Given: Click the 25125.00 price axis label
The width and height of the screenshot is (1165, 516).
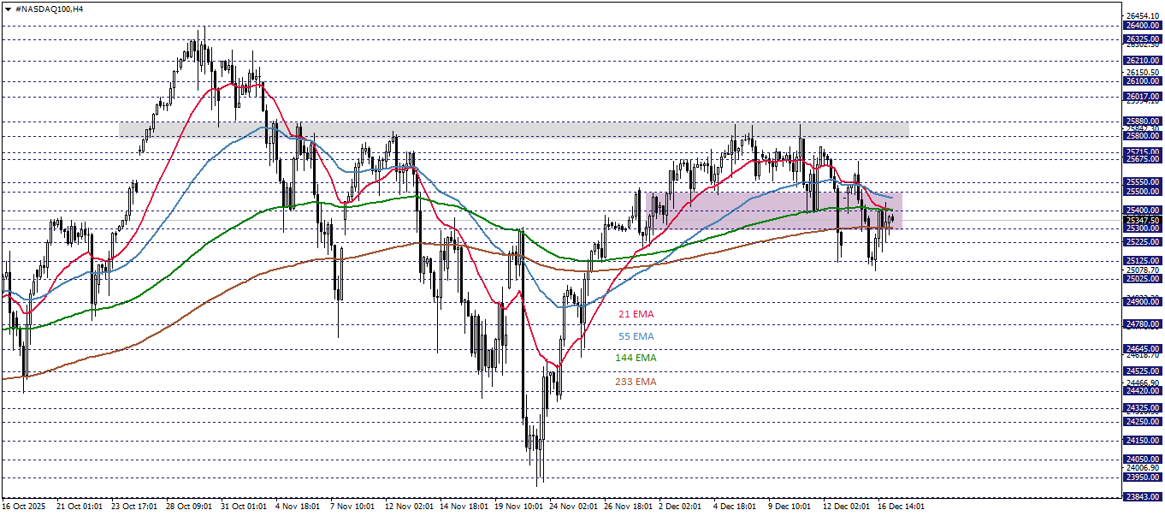Looking at the screenshot, I should (1144, 258).
